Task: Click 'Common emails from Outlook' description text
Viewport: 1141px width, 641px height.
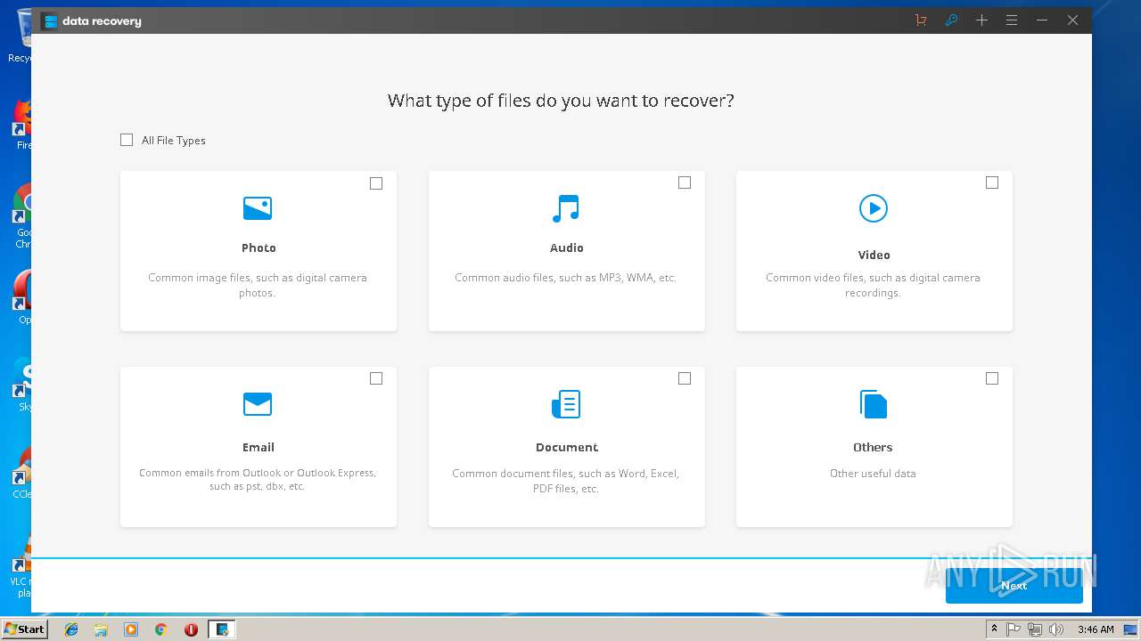Action: click(258, 480)
